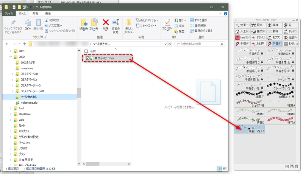The width and height of the screenshot is (303, 174).
Task: Select the グレーベタ小花 brush
Action: [x=280, y=86]
